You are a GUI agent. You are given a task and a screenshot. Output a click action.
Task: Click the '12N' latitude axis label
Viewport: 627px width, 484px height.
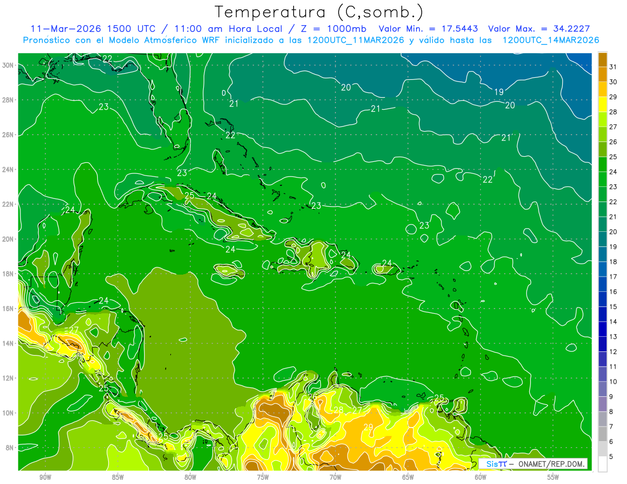[x=7, y=378]
